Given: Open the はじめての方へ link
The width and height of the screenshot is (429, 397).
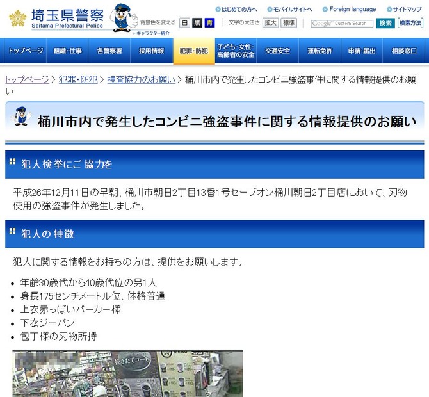Looking at the screenshot, I should (238, 10).
